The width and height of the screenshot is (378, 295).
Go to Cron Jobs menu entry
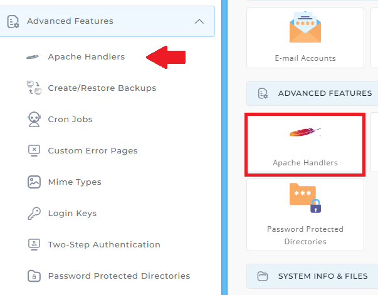pyautogui.click(x=70, y=119)
